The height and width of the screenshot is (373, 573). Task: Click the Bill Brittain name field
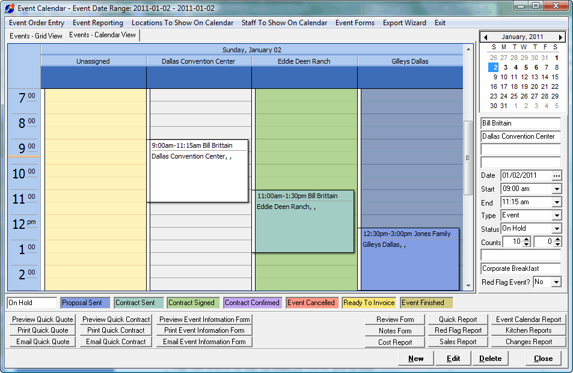pos(521,123)
